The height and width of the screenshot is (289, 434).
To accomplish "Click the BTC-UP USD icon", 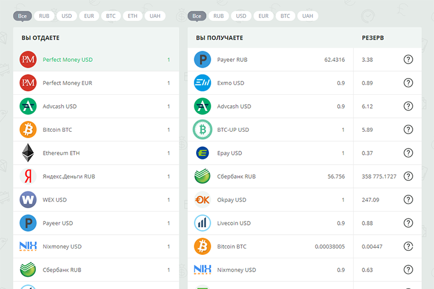I will coord(203,129).
